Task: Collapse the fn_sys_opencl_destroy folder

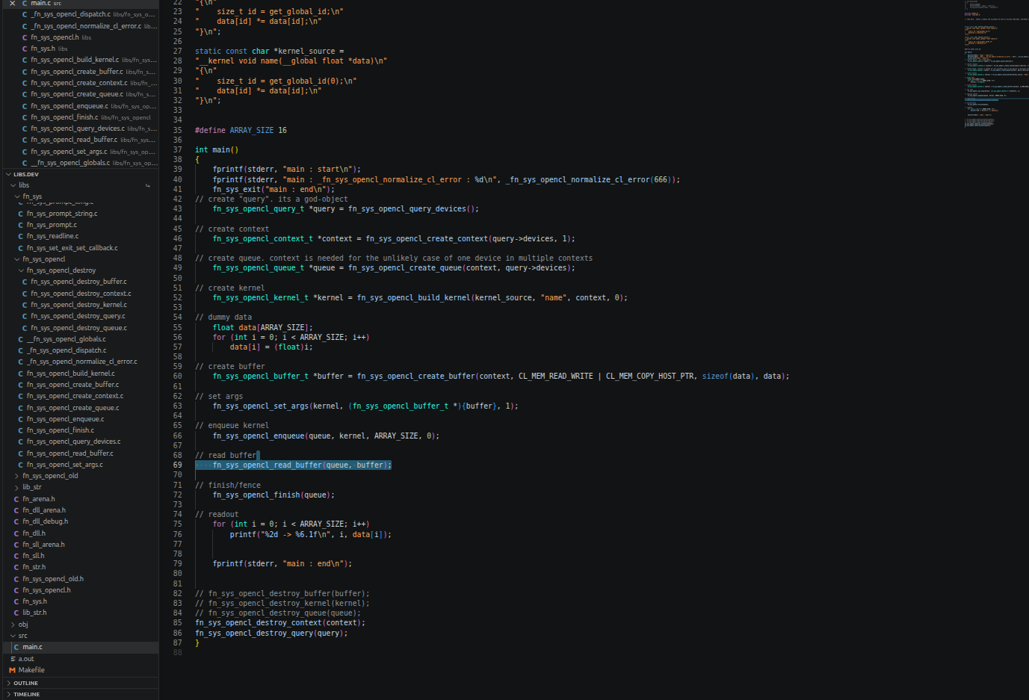Action: click(21, 270)
